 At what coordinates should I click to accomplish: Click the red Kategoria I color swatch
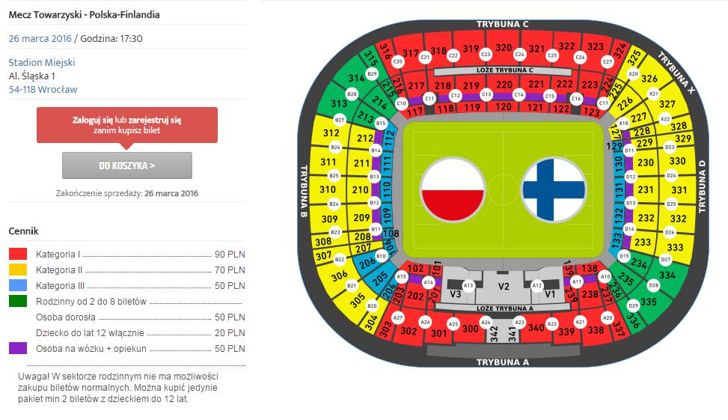[18, 254]
